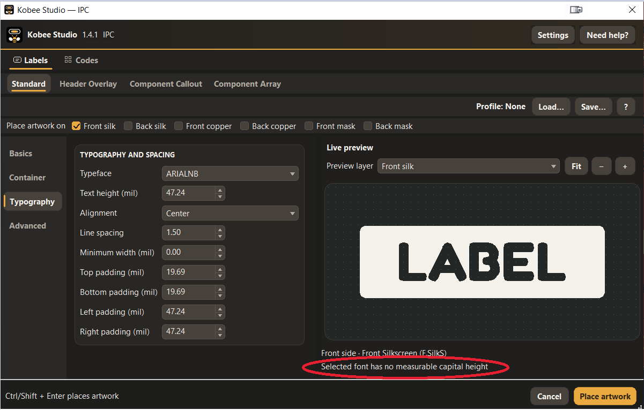Switch to the Labels tab
644x410 pixels.
31,60
